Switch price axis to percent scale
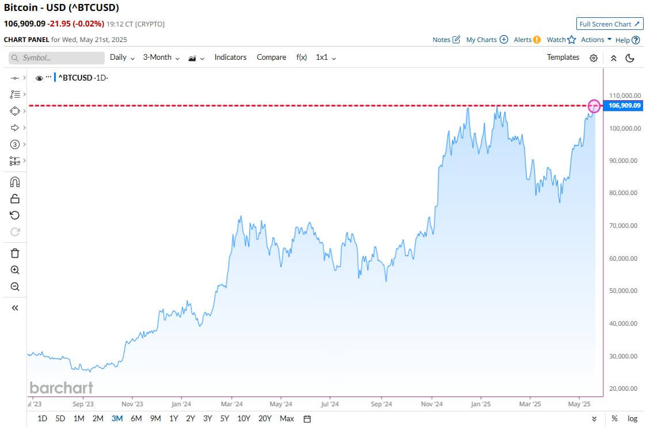 615,419
